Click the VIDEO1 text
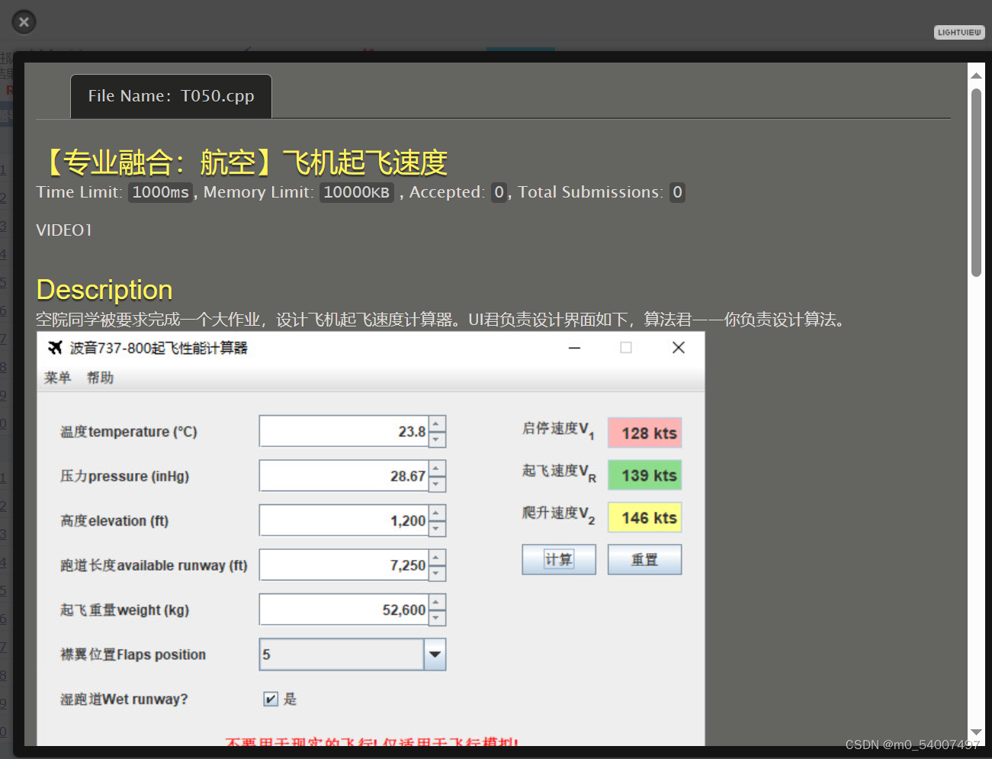This screenshot has width=992, height=759. point(64,230)
